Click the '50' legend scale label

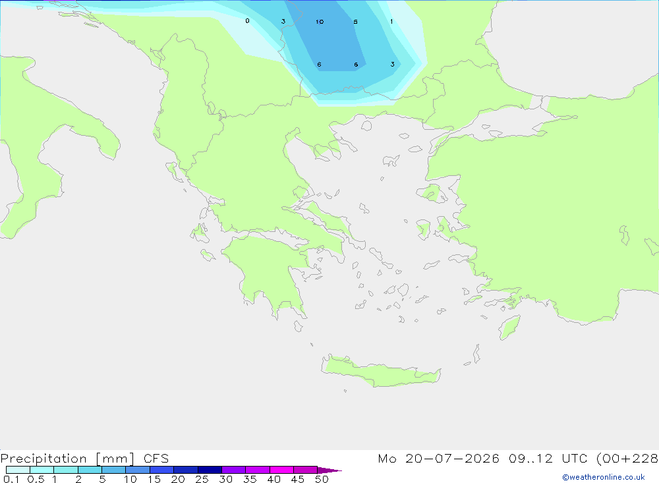[x=322, y=479]
